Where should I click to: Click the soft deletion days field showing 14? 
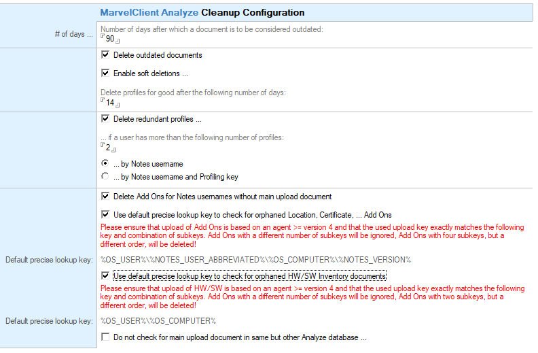(110, 102)
